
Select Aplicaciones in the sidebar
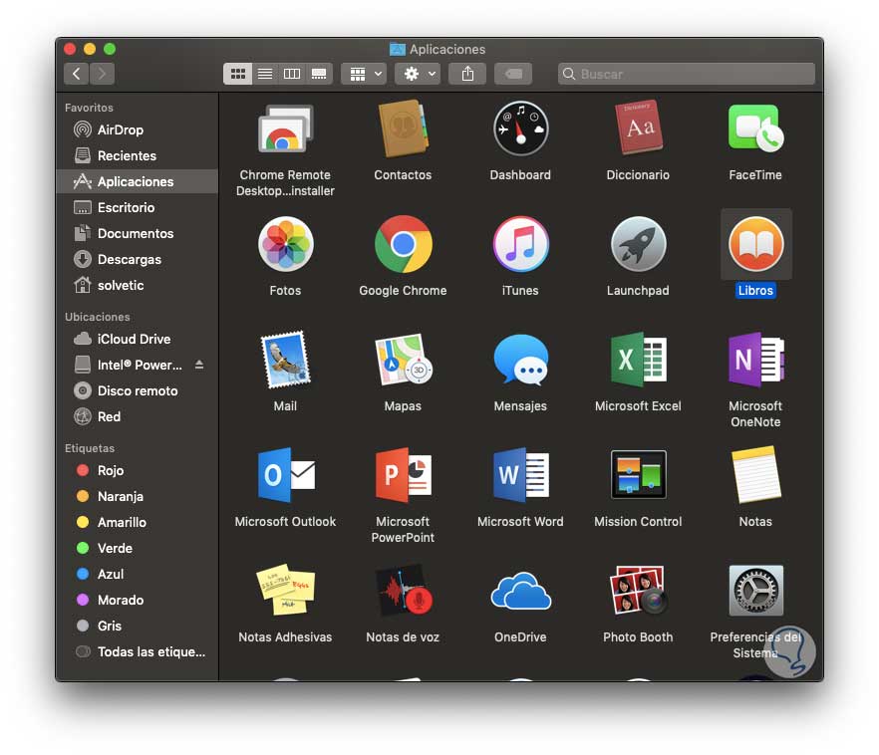[137, 181]
